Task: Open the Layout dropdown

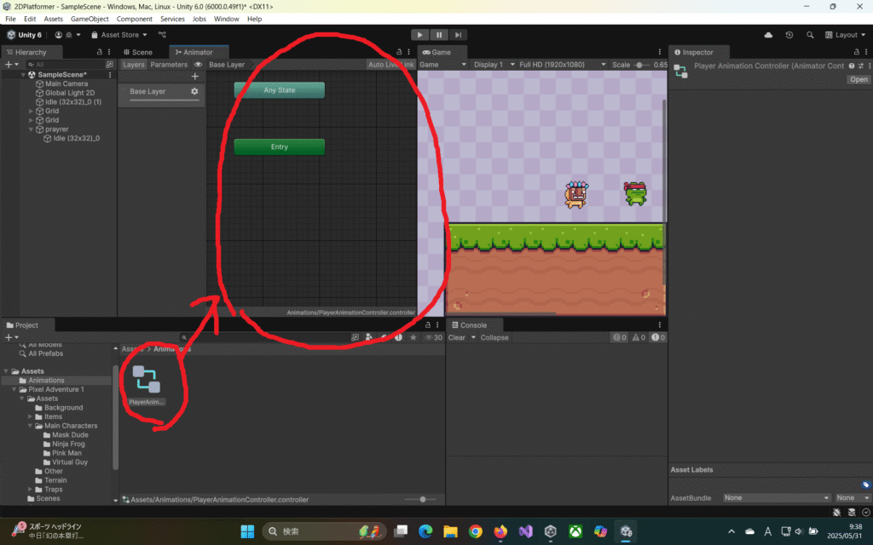Action: click(845, 34)
